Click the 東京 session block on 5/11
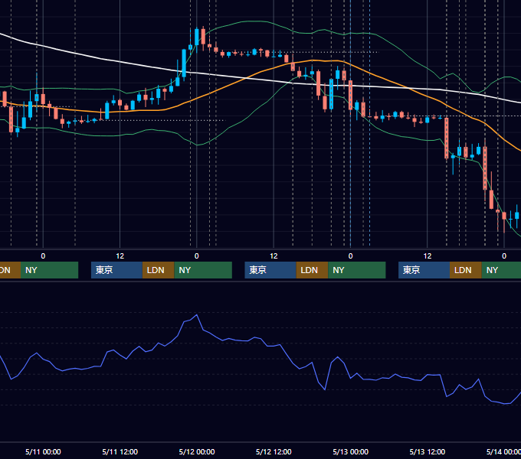The image size is (521, 459). point(116,270)
